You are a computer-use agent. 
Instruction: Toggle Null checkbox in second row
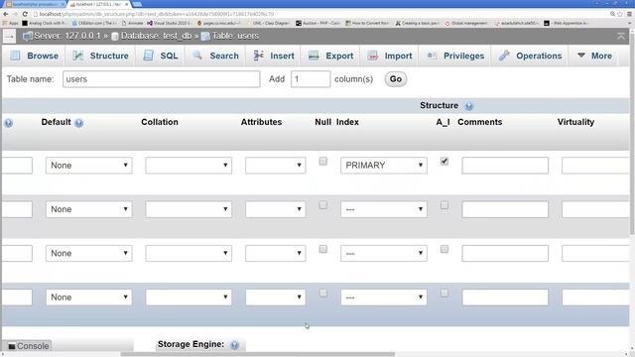[x=322, y=205]
